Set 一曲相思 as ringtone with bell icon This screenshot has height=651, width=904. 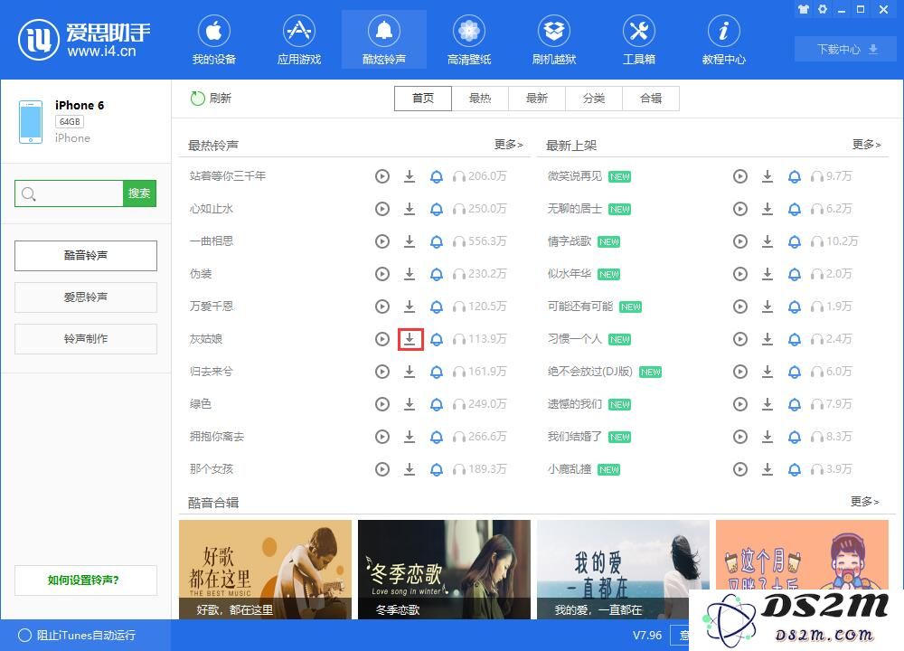pyautogui.click(x=437, y=241)
